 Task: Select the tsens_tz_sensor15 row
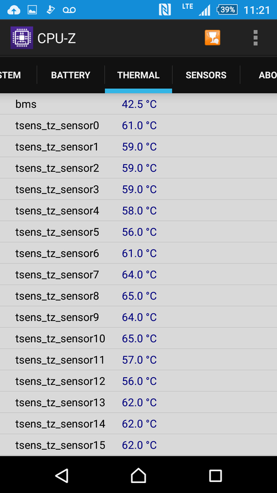[x=138, y=445]
